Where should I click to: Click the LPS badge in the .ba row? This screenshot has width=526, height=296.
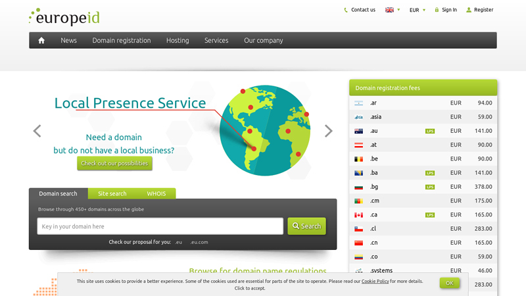point(430,173)
